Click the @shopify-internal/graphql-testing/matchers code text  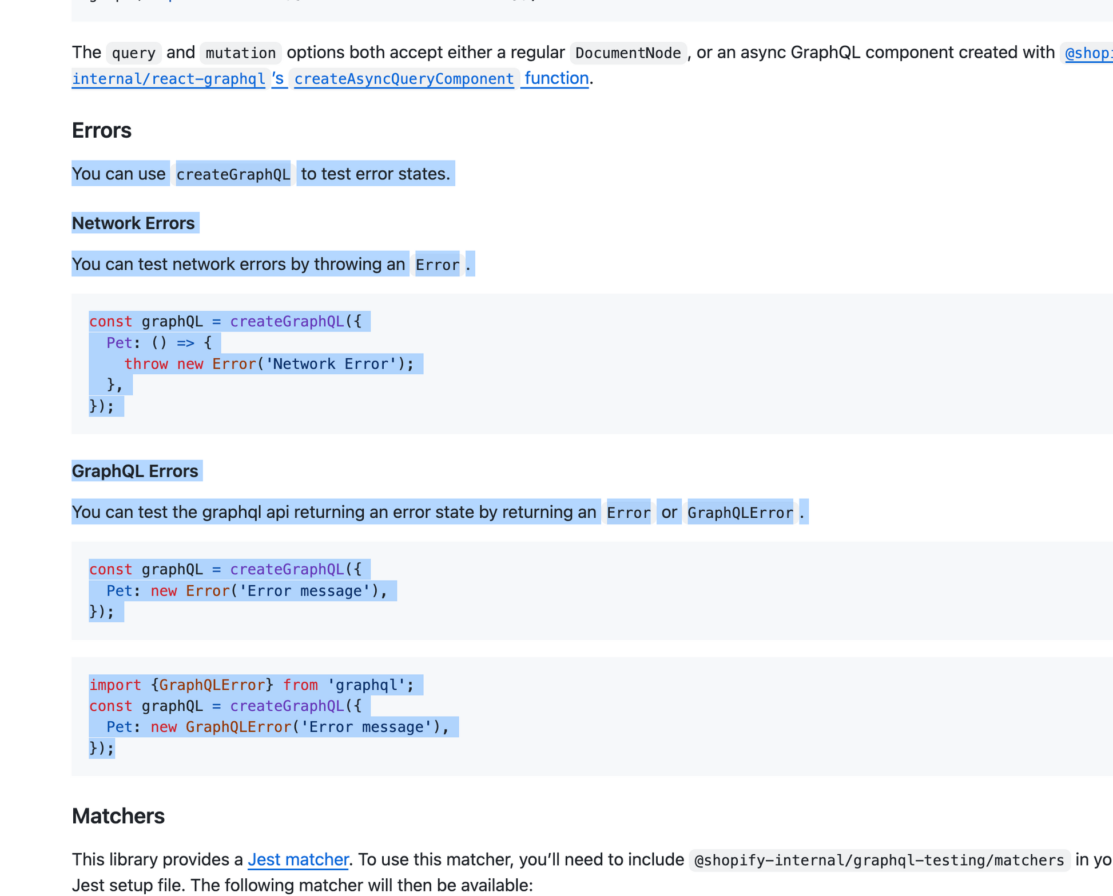879,860
